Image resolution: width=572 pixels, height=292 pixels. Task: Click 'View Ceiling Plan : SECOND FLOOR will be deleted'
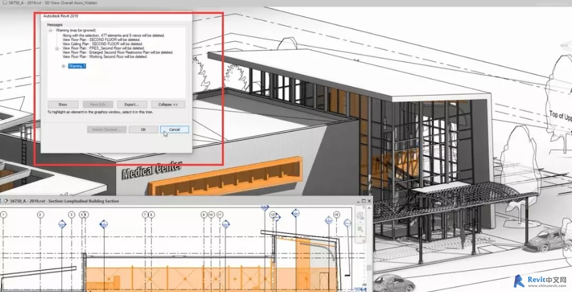click(103, 44)
